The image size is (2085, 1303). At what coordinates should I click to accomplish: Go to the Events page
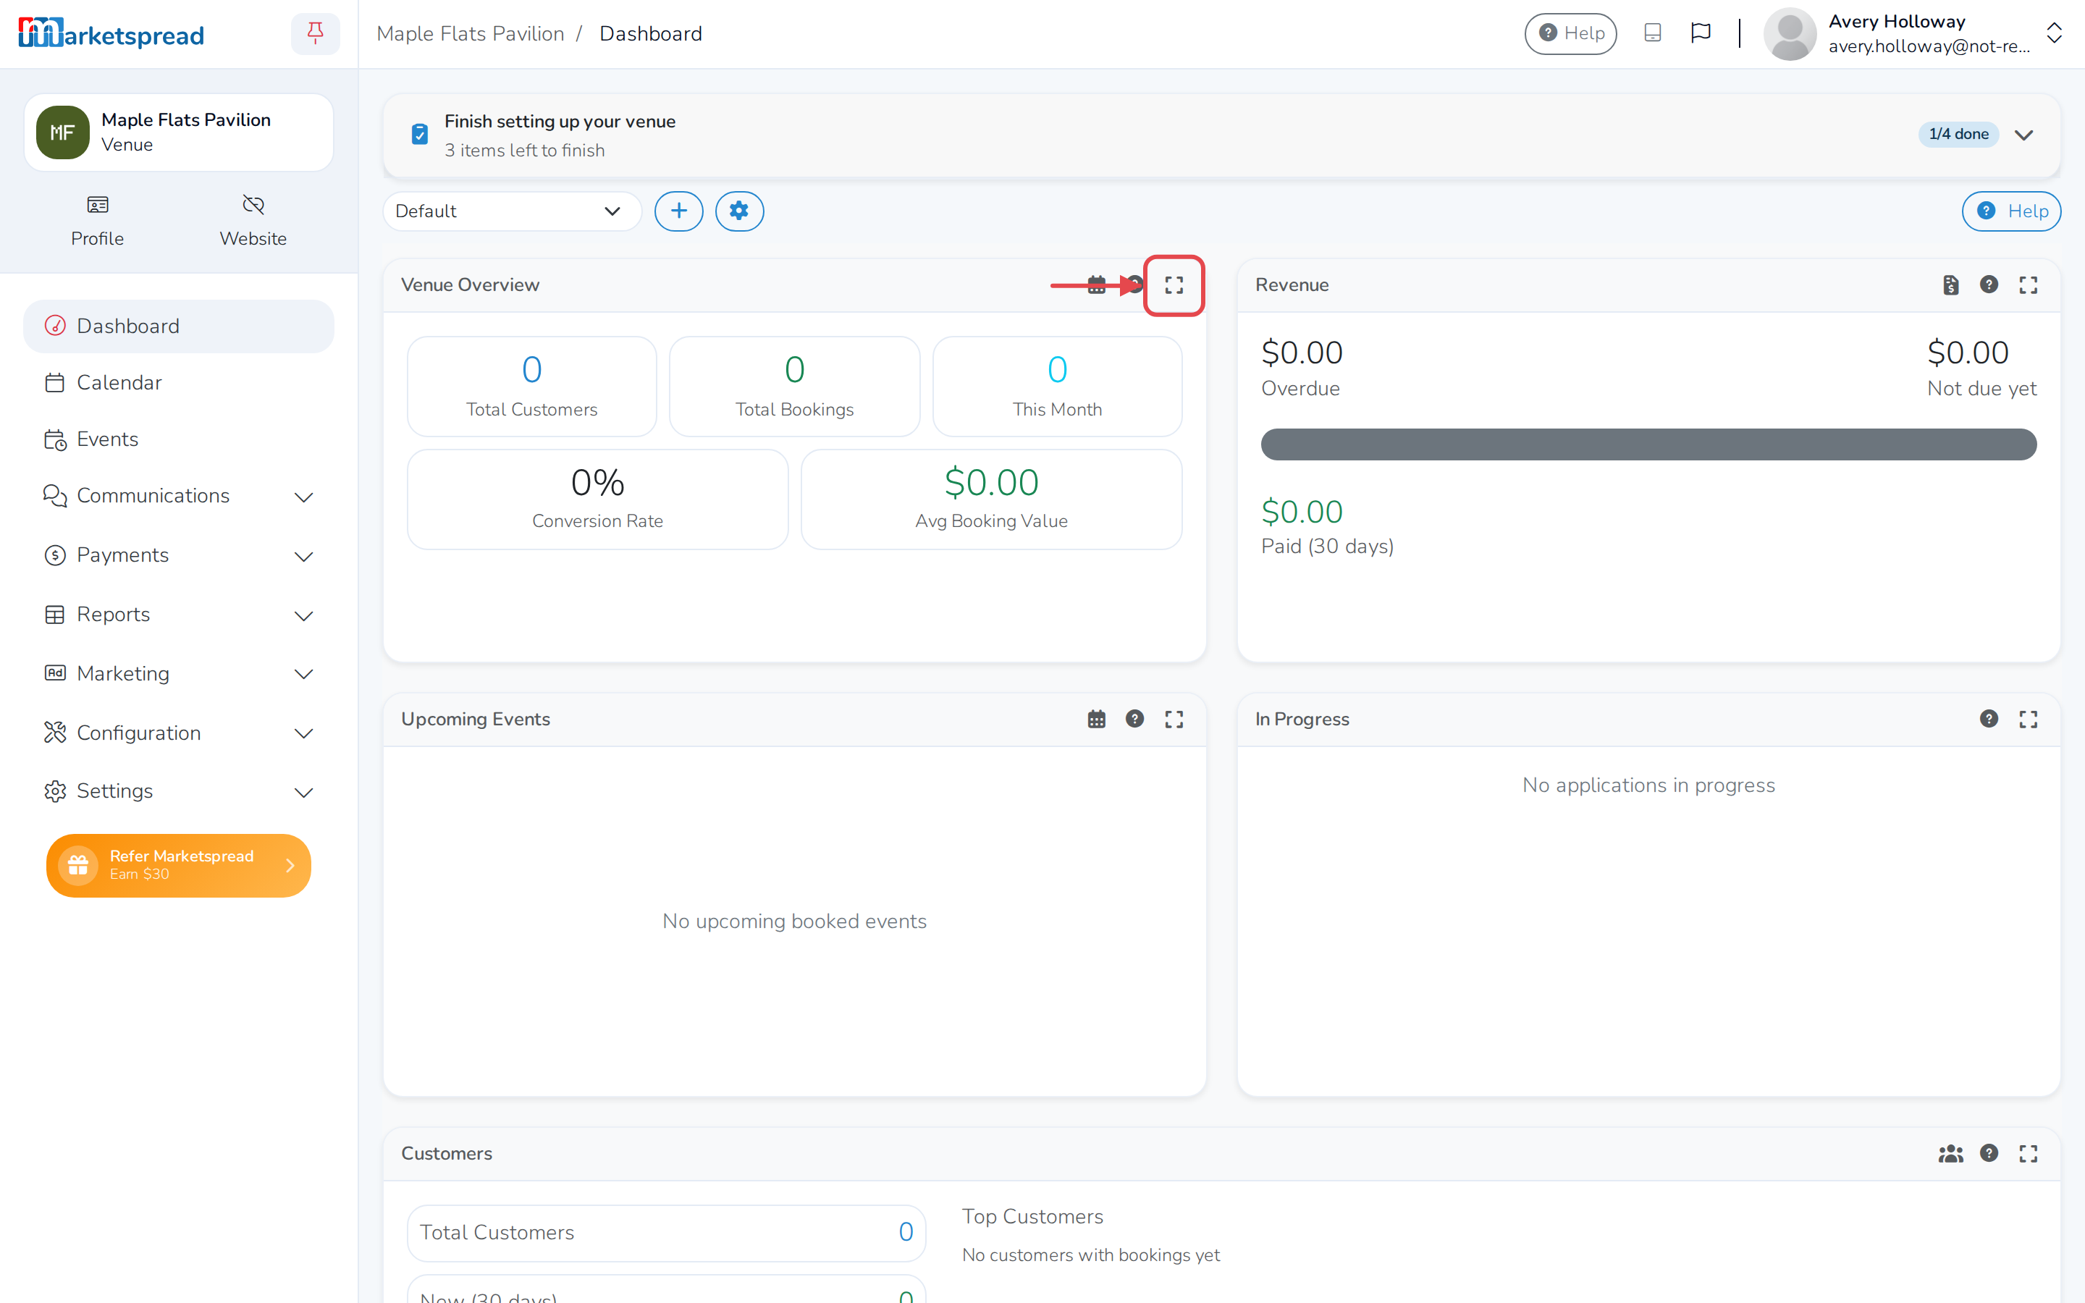(178, 439)
